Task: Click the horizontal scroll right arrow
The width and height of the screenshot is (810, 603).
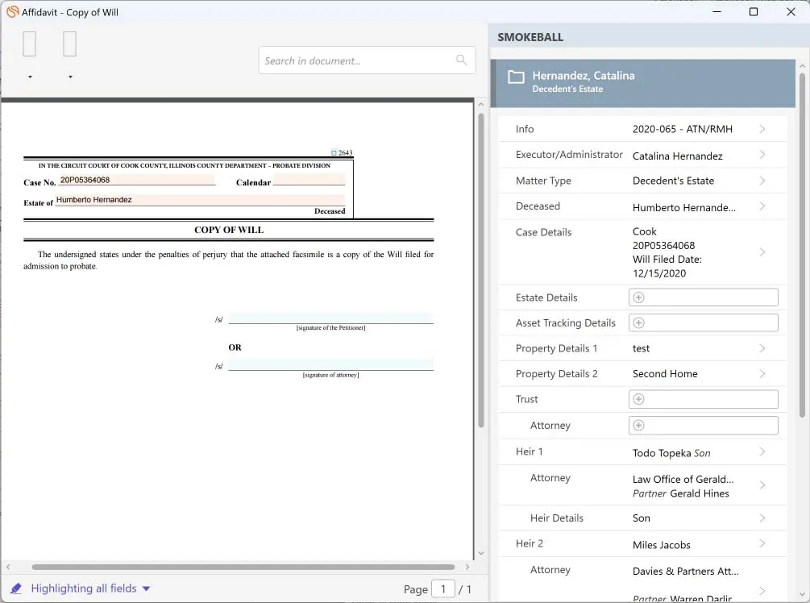Action: [x=467, y=567]
